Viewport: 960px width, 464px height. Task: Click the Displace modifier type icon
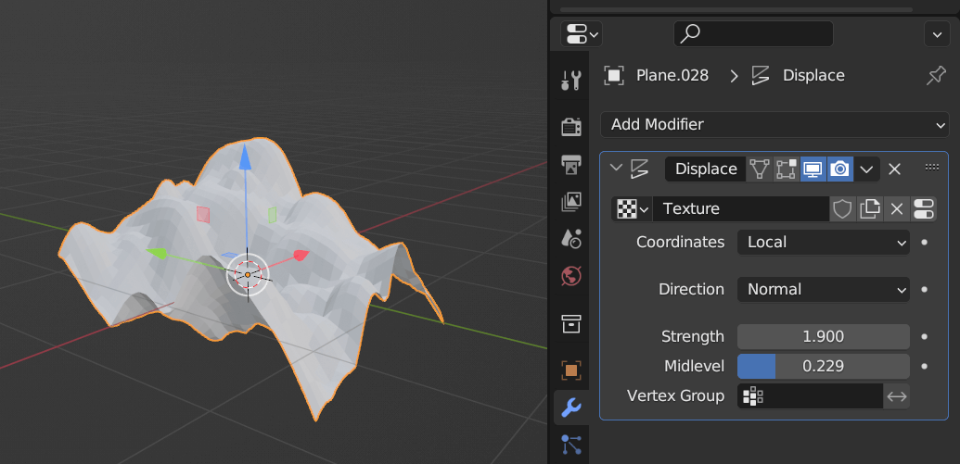[640, 169]
